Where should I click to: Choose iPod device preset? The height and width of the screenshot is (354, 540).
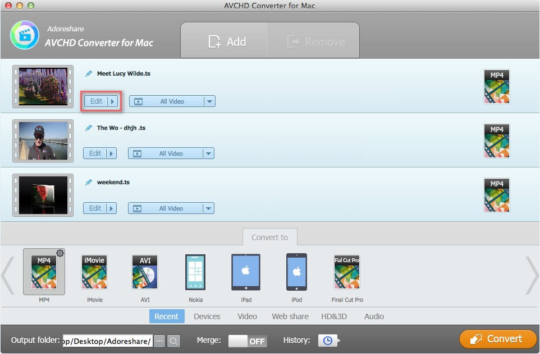click(296, 272)
